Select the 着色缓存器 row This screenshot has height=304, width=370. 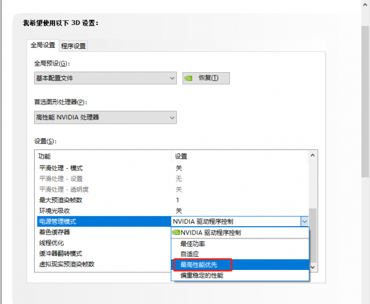tap(104, 232)
